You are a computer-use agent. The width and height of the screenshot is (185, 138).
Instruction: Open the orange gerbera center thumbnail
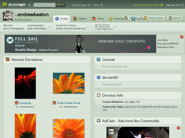pos(69,128)
